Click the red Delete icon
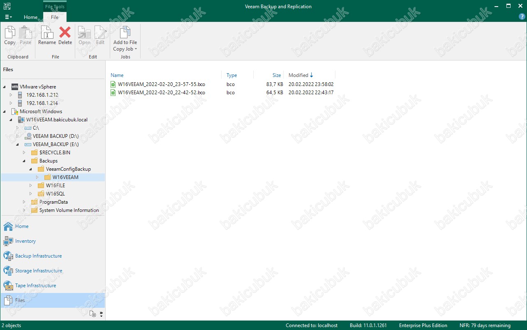 (65, 32)
